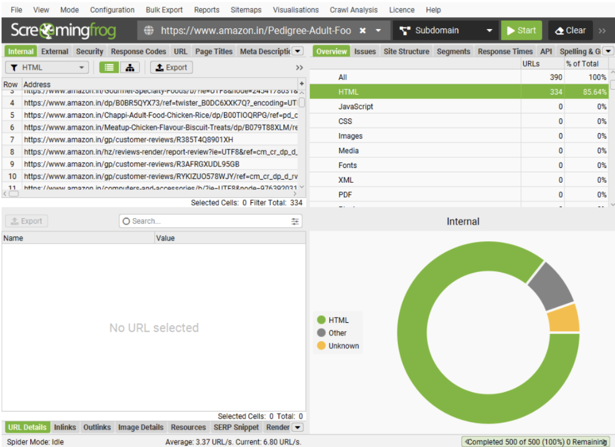Image resolution: width=615 pixels, height=447 pixels.
Task: Switch to list view icon
Action: pyautogui.click(x=109, y=67)
